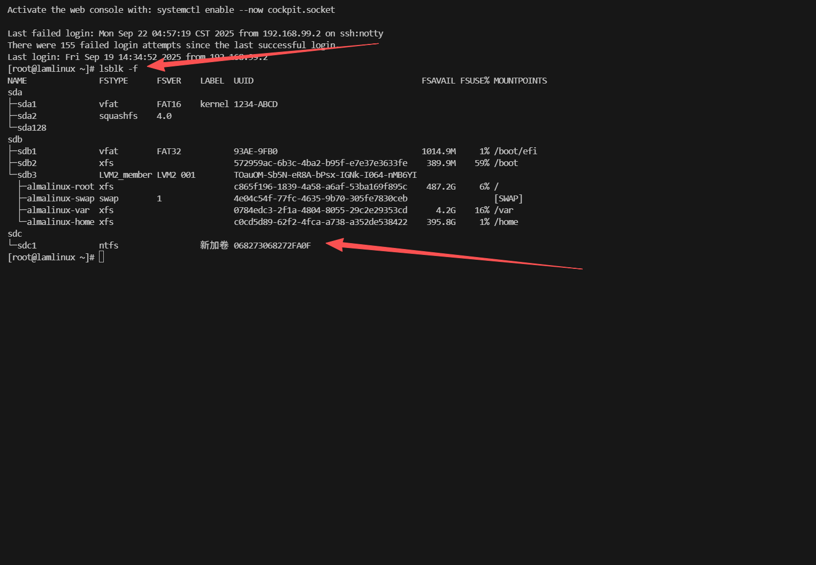
Task: Click the MOUNTPOINTS column header
Action: (520, 81)
